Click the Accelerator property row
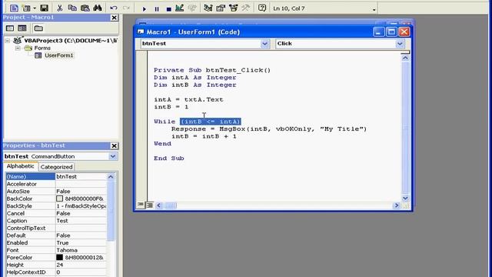492x277 pixels. (56, 184)
